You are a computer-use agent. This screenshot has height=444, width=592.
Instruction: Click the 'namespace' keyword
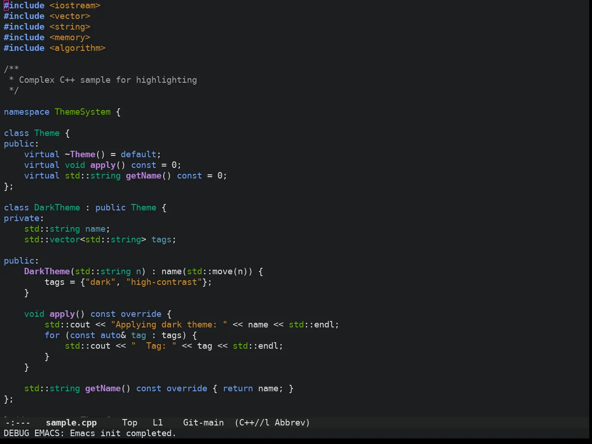click(x=26, y=112)
